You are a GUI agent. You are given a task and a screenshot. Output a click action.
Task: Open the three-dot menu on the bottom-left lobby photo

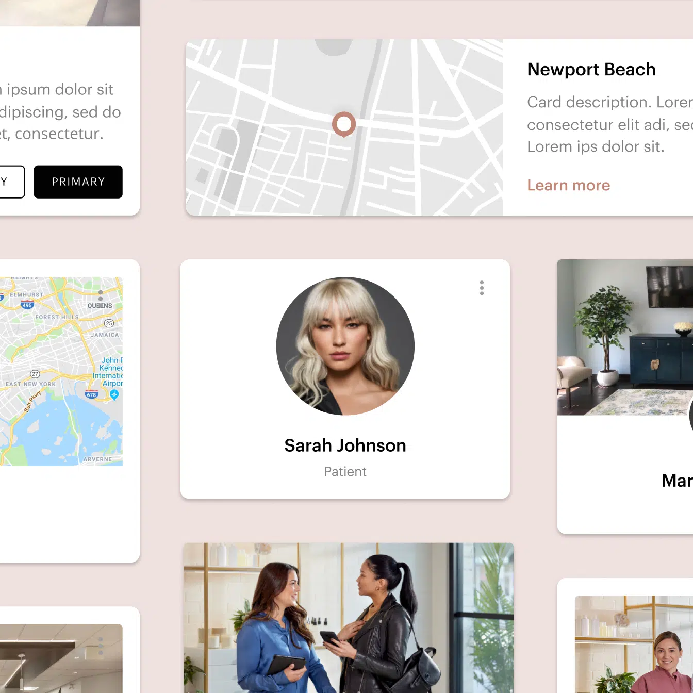coord(101,646)
